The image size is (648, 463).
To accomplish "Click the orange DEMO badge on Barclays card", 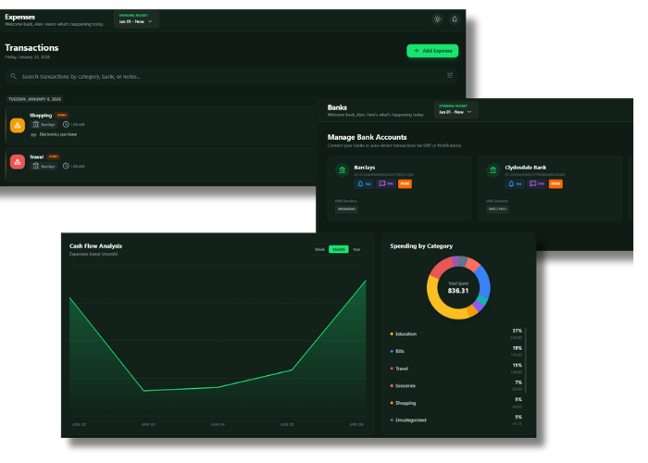I will tap(405, 184).
